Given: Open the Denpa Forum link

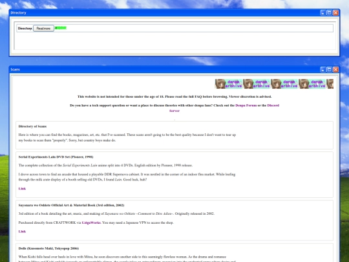Looking at the screenshot, I should pyautogui.click(x=246, y=105).
